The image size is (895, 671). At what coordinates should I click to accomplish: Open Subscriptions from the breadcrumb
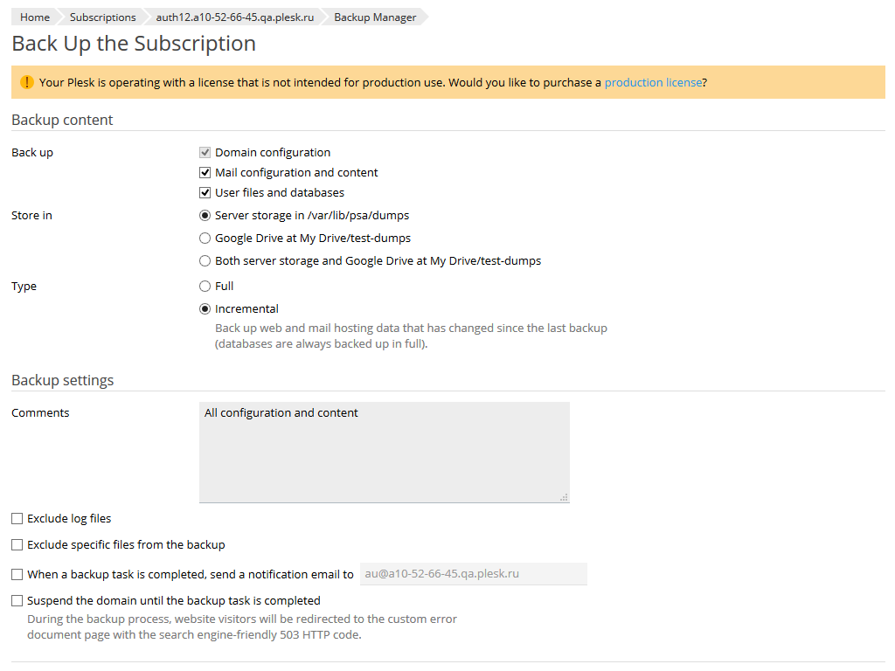(102, 17)
